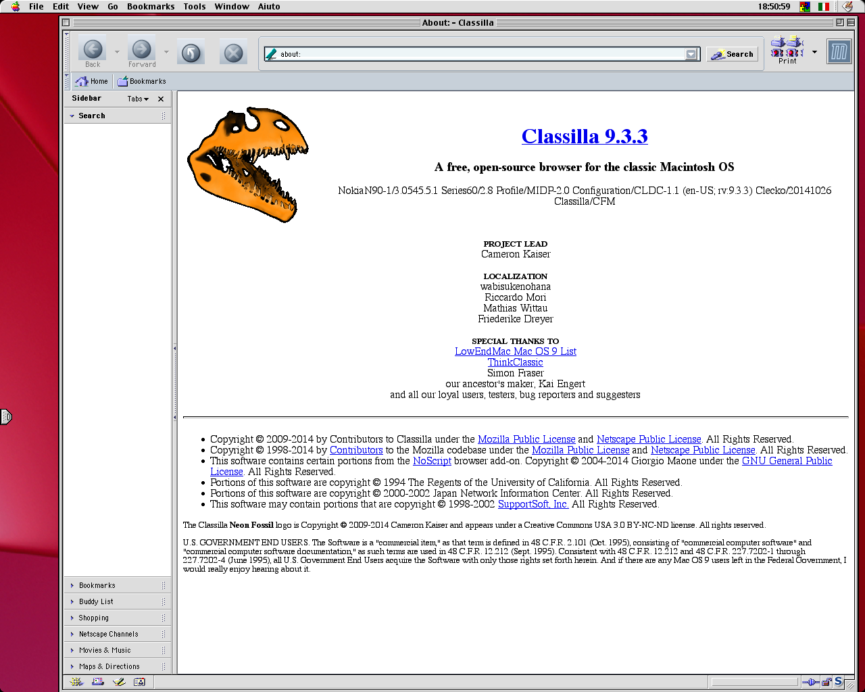This screenshot has height=692, width=865.
Task: Open Navigator from the status bar component icons
Action: pos(76,682)
